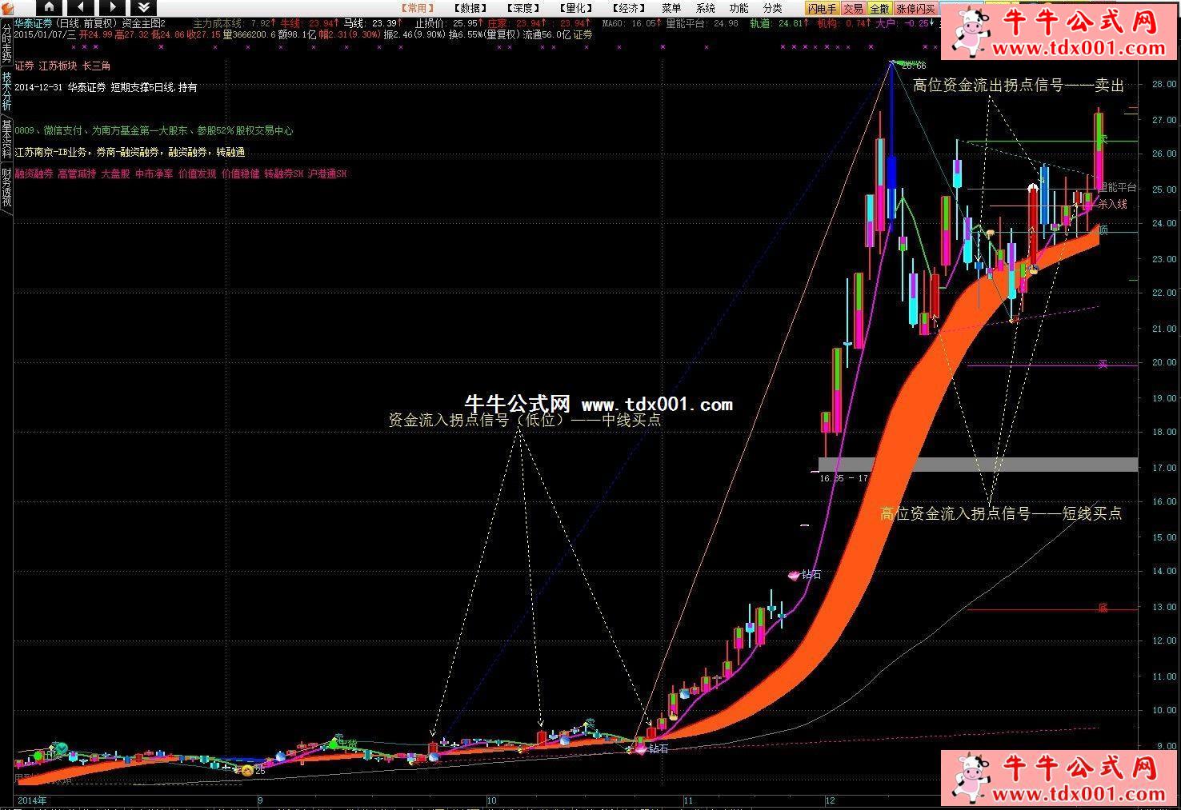Click the Home icon in top toolbar
1181x810 pixels.
coord(49,8)
